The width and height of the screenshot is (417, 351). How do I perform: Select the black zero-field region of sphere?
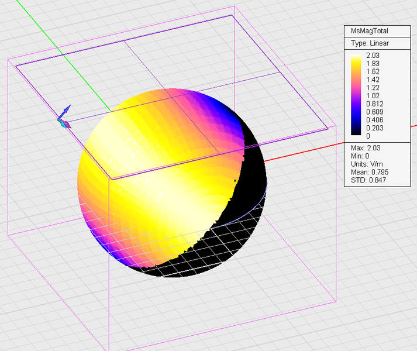254,170
